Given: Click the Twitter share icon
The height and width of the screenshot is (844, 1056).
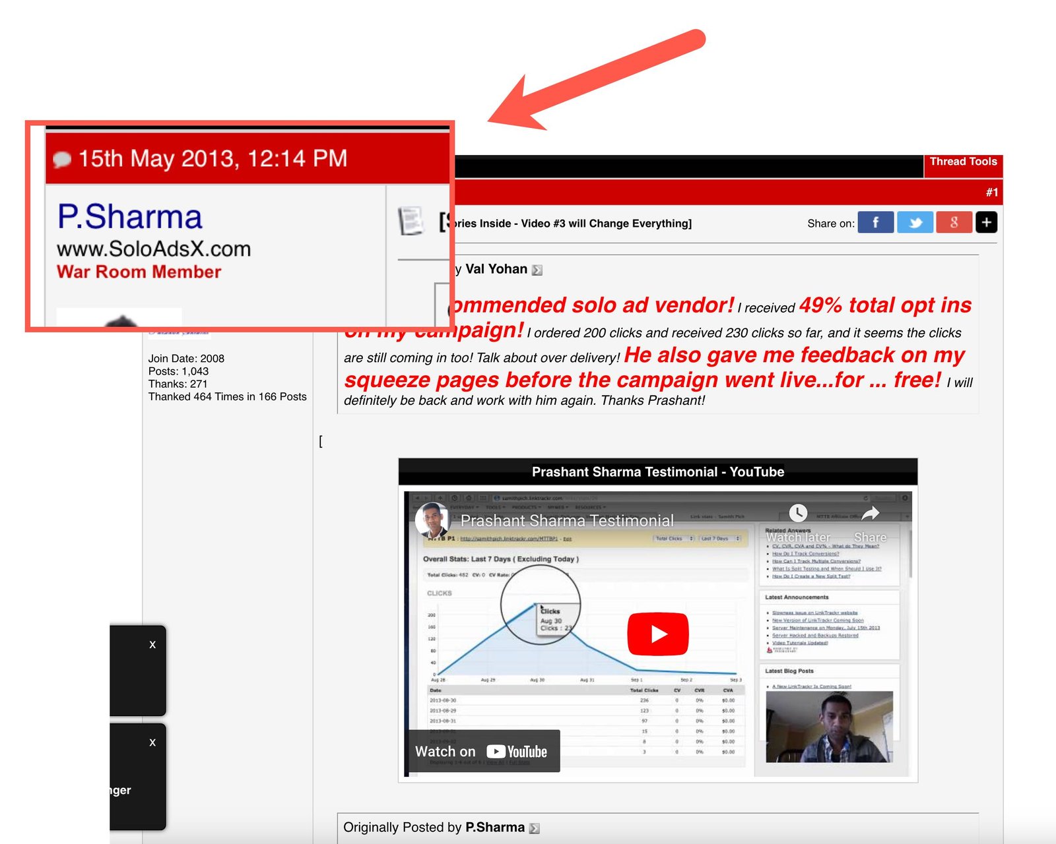Looking at the screenshot, I should 915,223.
